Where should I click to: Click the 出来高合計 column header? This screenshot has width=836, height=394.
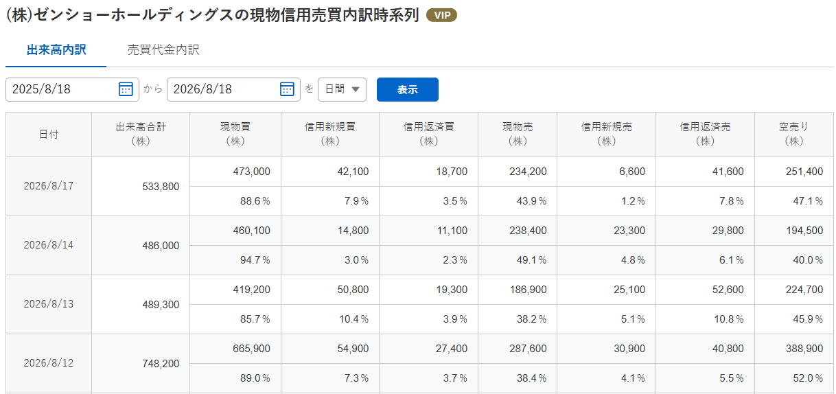coord(141,135)
